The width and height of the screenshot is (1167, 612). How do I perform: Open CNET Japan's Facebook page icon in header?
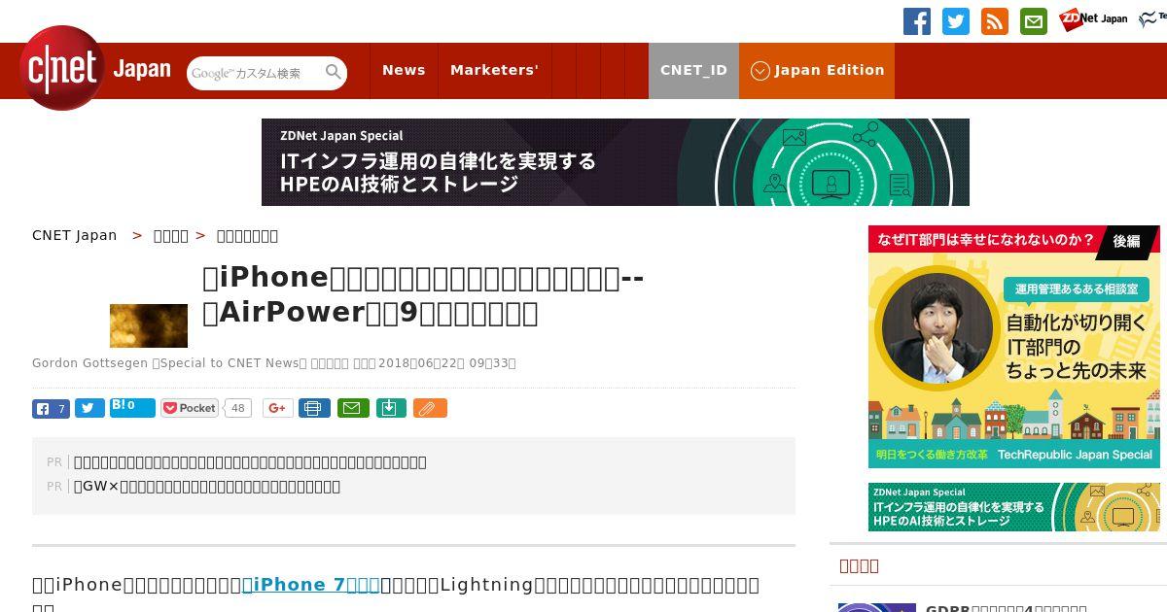[917, 21]
